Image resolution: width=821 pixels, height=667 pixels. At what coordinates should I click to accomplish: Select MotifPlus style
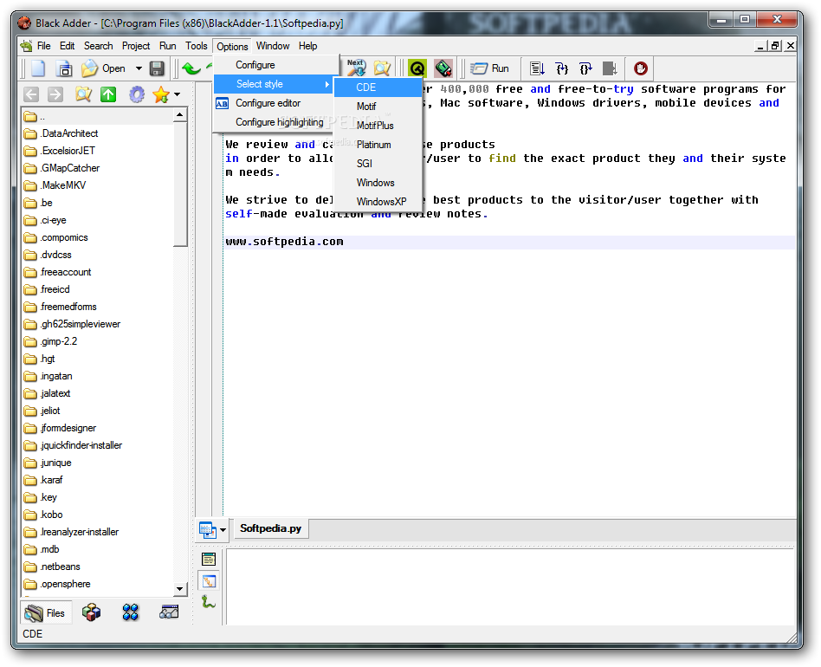pos(378,126)
